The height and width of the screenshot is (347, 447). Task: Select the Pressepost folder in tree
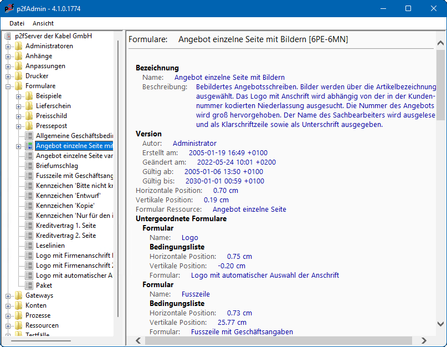point(52,126)
